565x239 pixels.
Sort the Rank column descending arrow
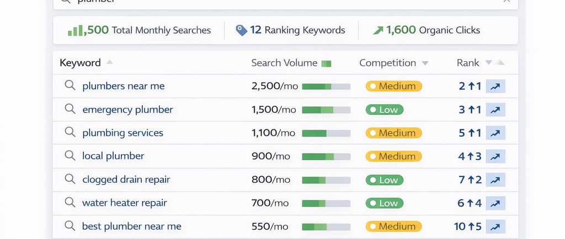click(488, 63)
